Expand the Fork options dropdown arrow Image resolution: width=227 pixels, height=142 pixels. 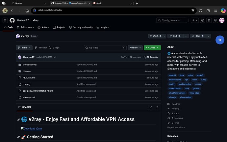click(x=186, y=36)
